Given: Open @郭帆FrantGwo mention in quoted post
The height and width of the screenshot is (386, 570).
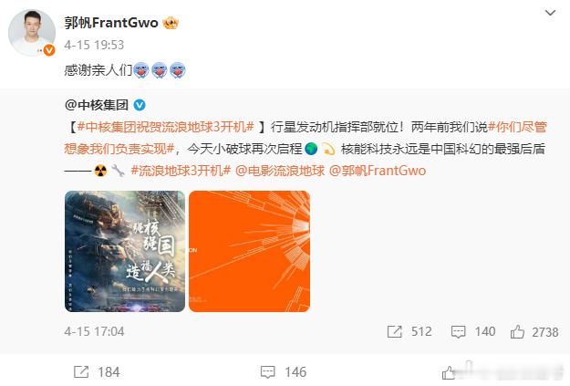Looking at the screenshot, I should [378, 171].
